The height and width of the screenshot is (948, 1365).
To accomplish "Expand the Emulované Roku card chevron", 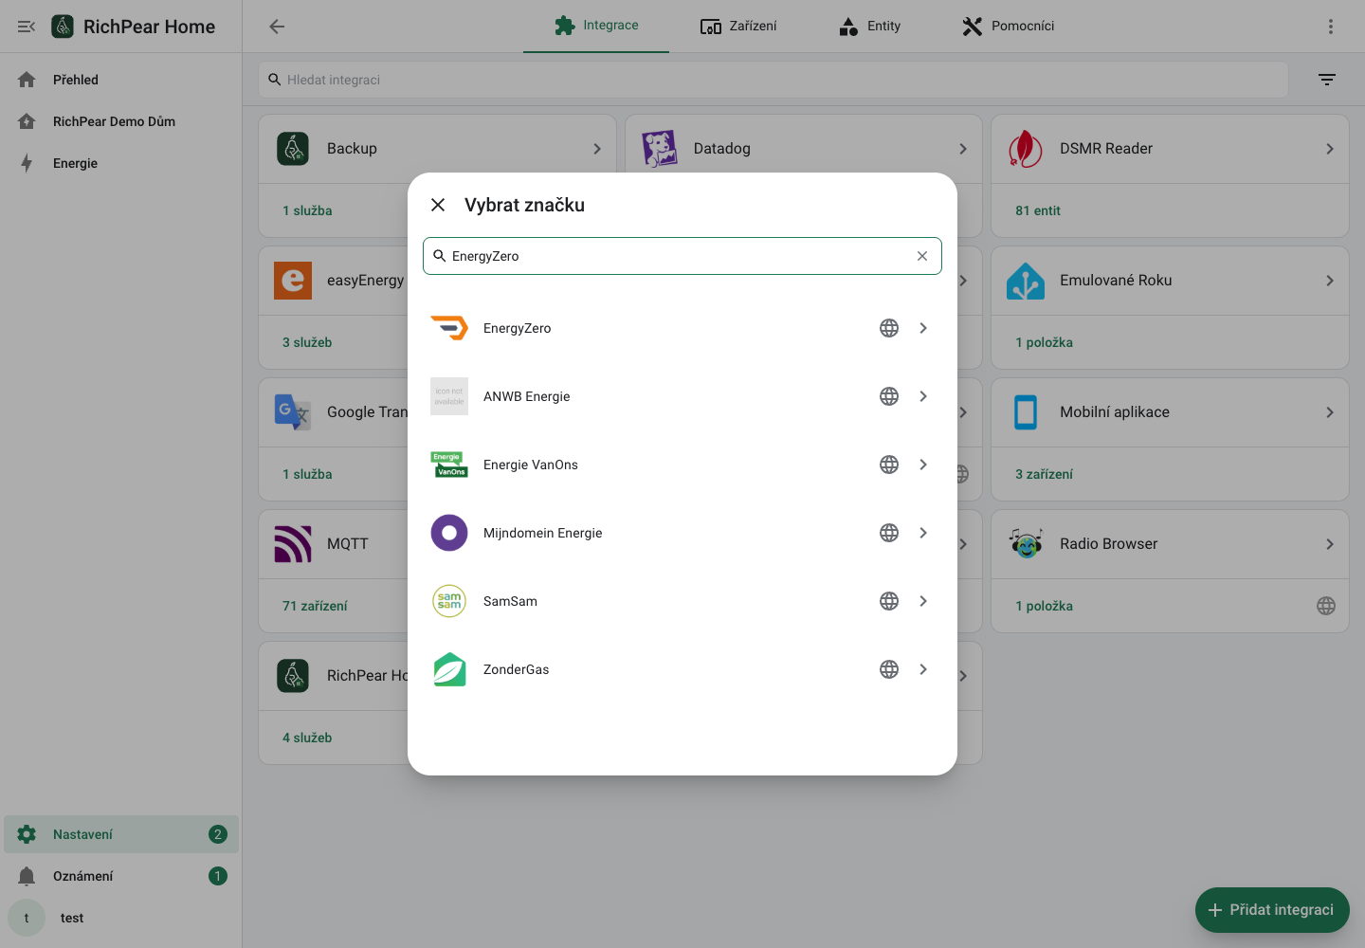I will point(1330,281).
